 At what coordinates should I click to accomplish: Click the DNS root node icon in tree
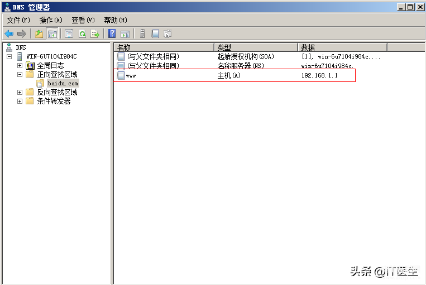coord(9,47)
